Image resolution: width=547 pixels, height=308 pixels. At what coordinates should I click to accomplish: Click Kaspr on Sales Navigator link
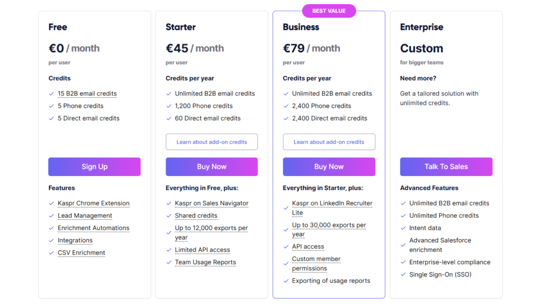coord(212,203)
